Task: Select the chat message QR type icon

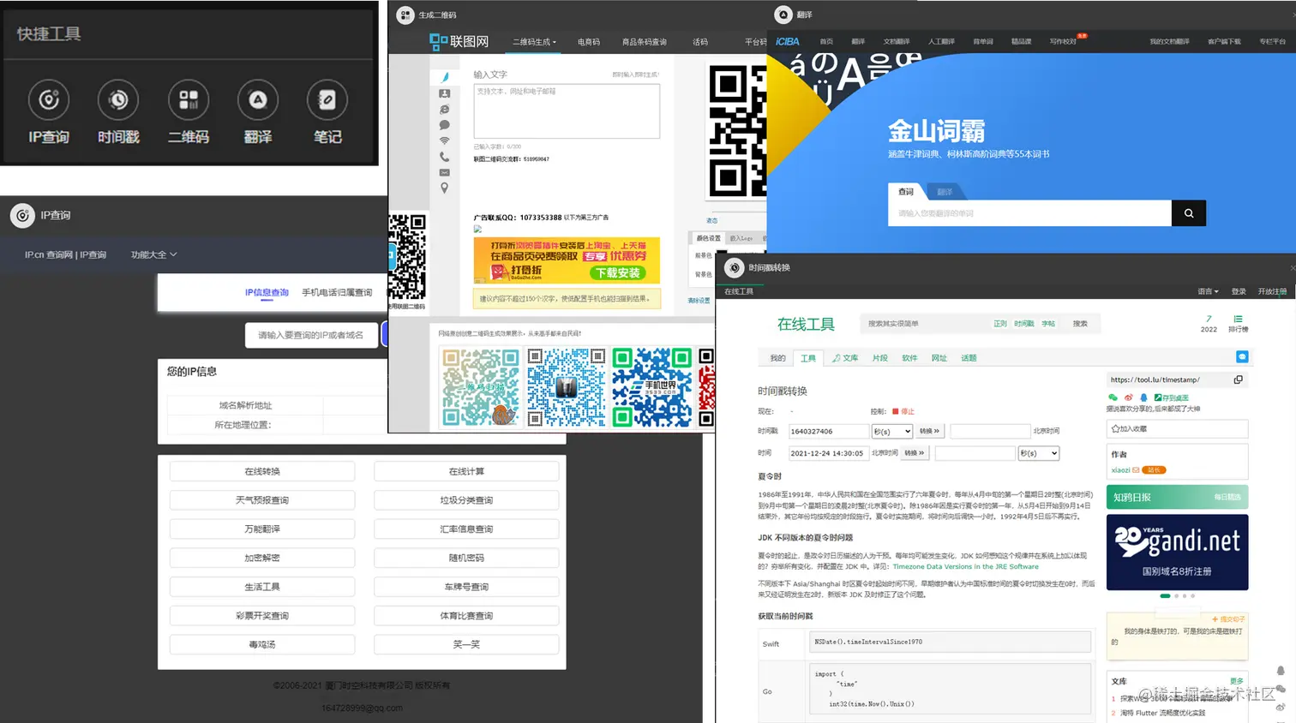Action: [444, 125]
